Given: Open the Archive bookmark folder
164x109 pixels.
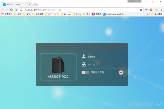Looking at the screenshot, I should click(65, 14).
